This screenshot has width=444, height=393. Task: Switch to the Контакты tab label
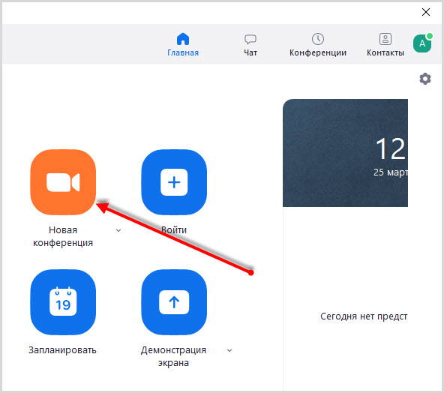(385, 52)
